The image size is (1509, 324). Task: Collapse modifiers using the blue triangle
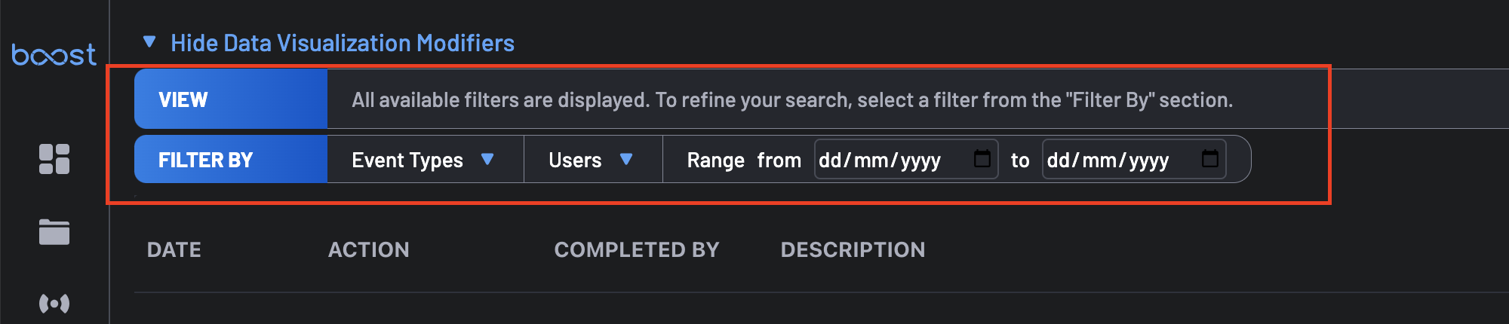[149, 42]
